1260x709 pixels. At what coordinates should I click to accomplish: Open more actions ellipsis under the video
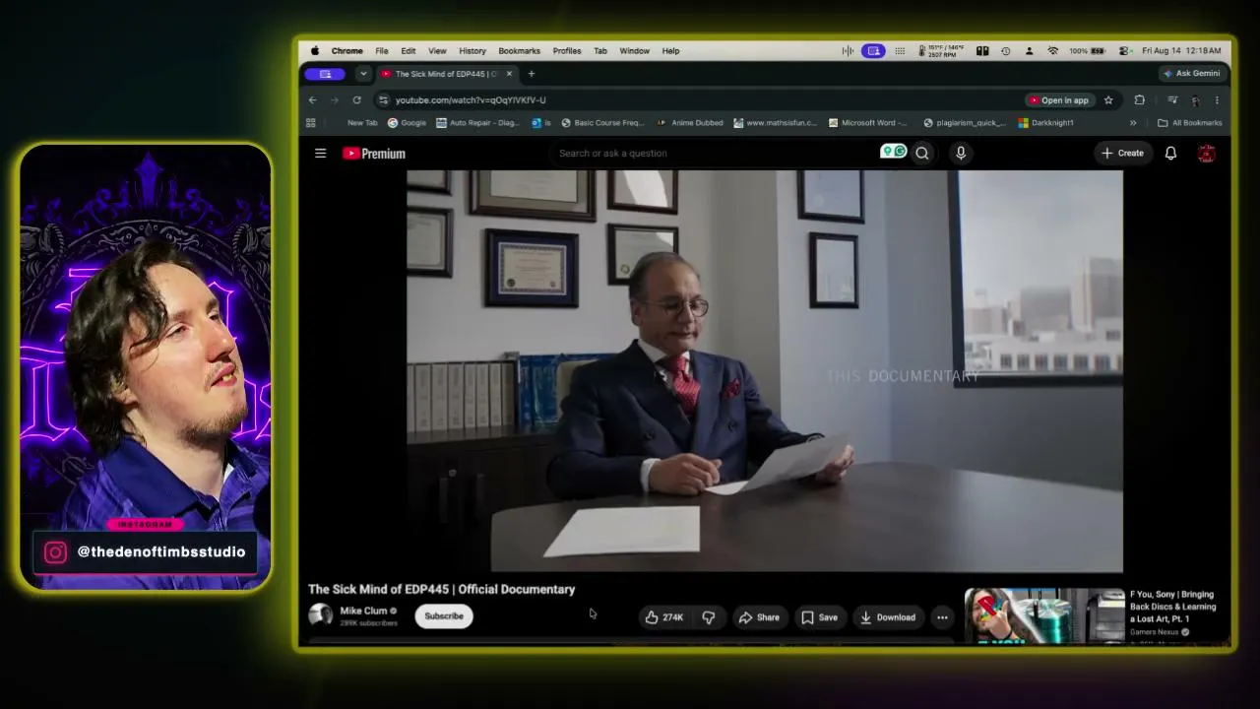942,617
